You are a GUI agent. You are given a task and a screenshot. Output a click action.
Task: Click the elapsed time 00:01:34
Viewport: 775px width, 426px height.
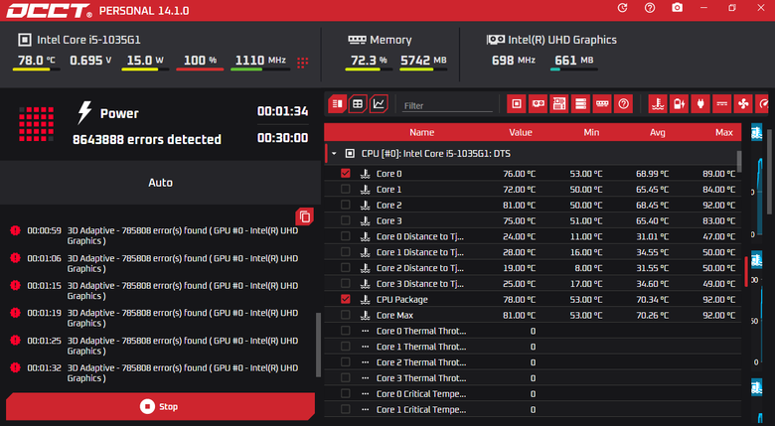[283, 111]
